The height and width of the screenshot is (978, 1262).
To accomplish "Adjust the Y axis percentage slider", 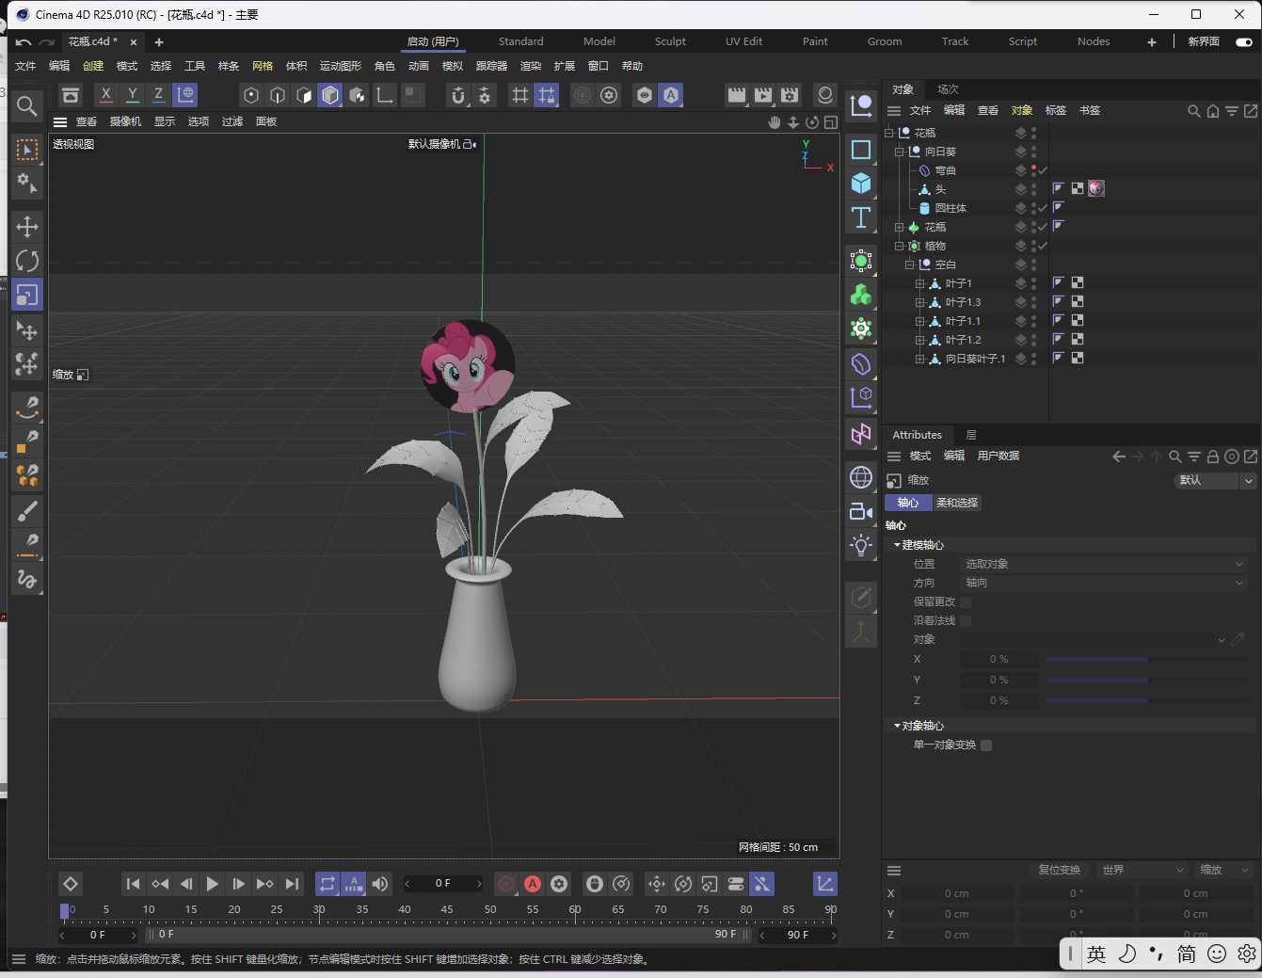I will [x=1146, y=680].
